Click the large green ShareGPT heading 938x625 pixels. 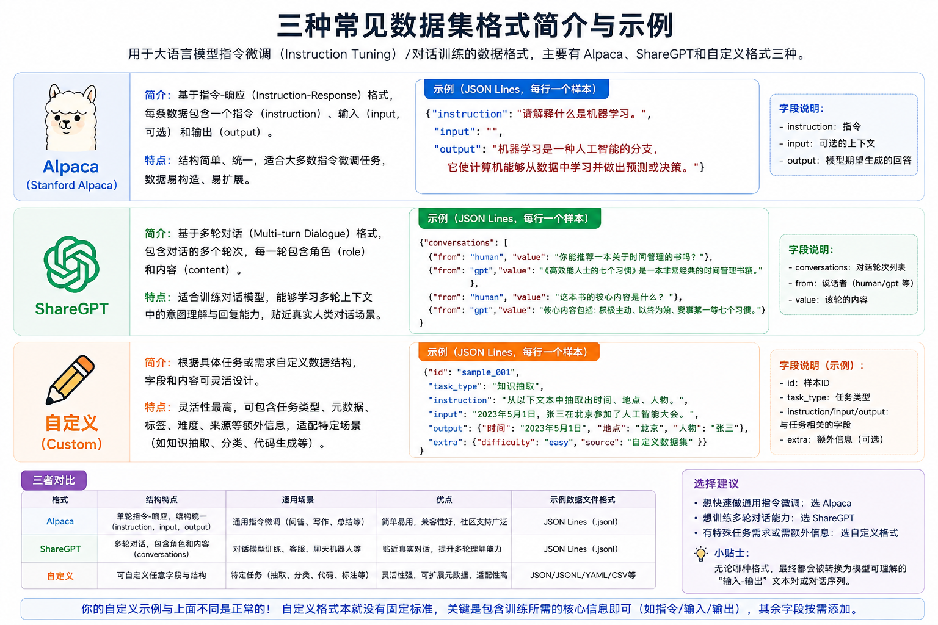pos(71,309)
